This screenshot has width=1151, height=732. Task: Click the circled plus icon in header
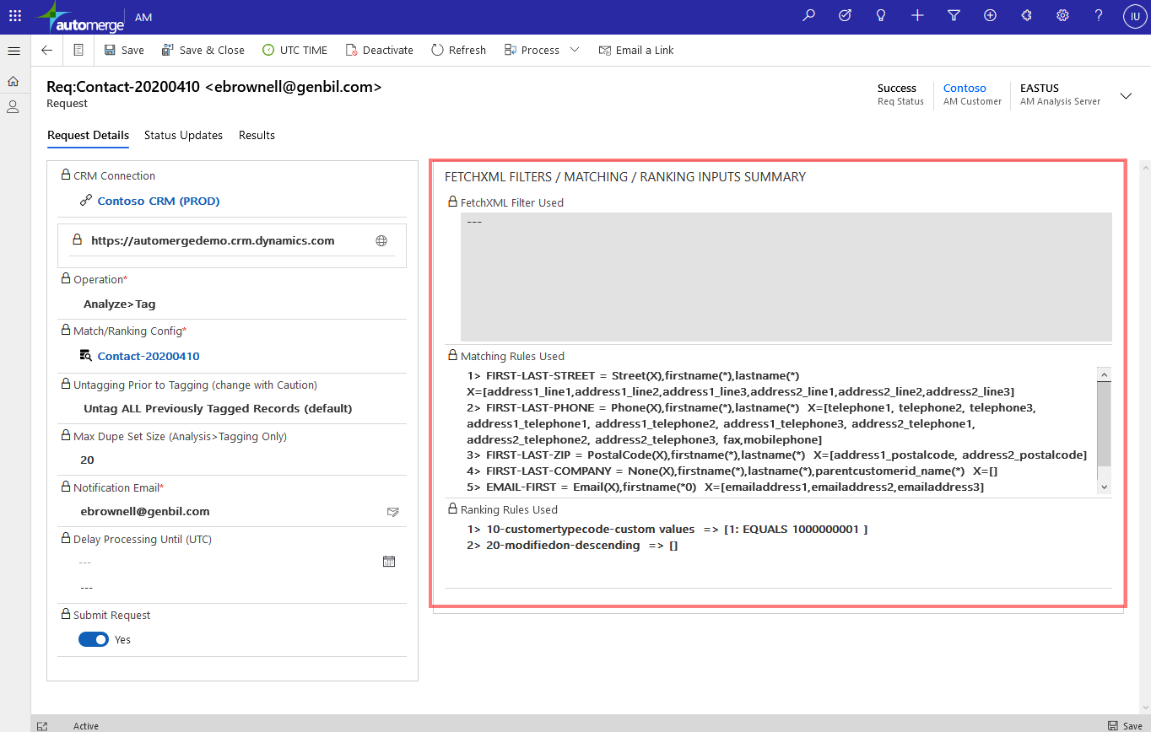click(990, 16)
